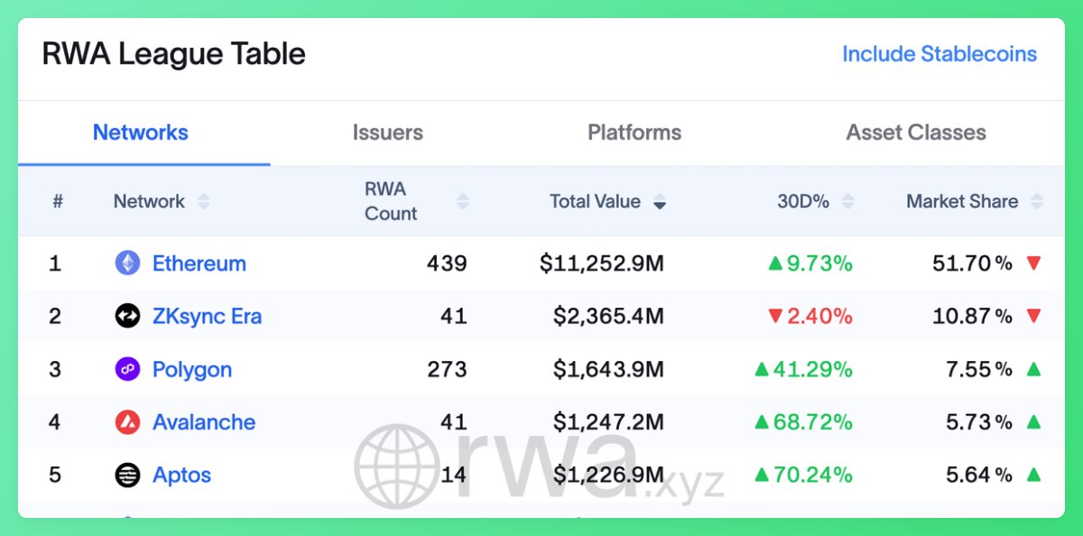Image resolution: width=1083 pixels, height=536 pixels.
Task: Click the Include Stablecoins link
Action: pos(940,54)
